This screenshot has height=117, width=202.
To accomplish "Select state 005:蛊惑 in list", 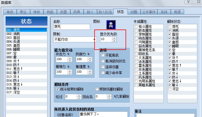I will click(x=27, y=45).
